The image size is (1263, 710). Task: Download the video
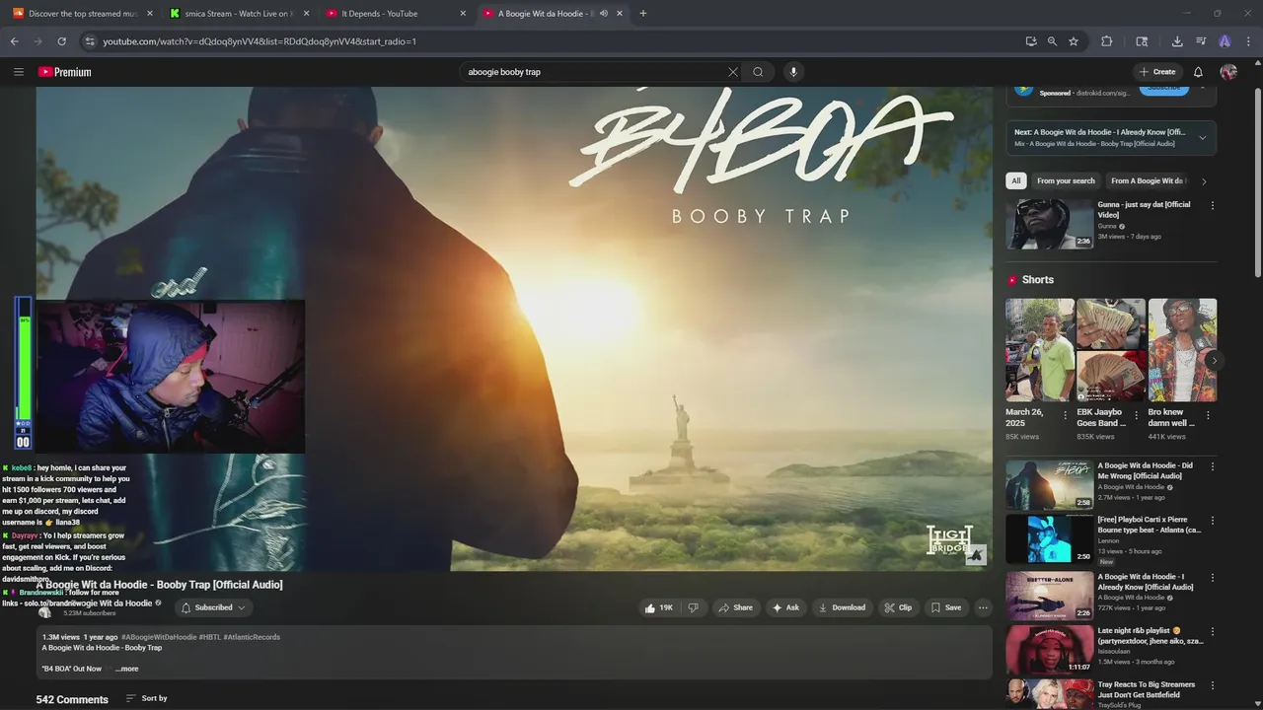tap(842, 607)
